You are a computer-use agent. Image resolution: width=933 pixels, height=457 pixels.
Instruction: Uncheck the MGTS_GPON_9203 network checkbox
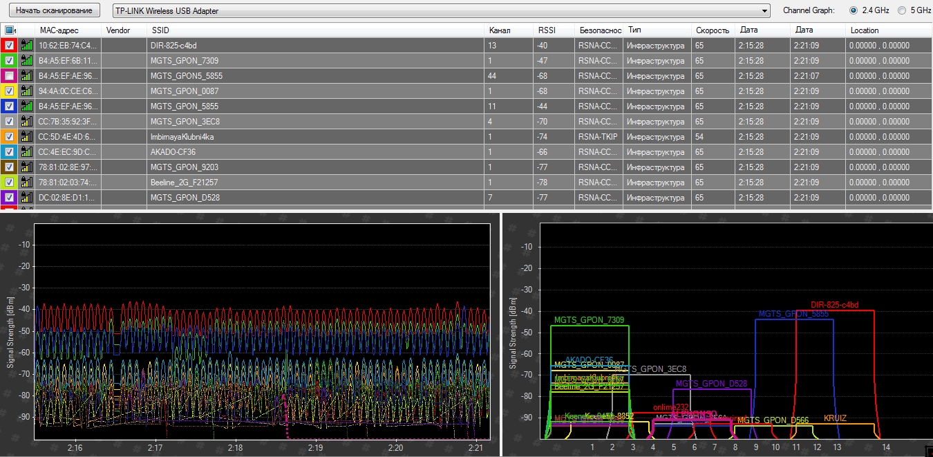tap(9, 167)
